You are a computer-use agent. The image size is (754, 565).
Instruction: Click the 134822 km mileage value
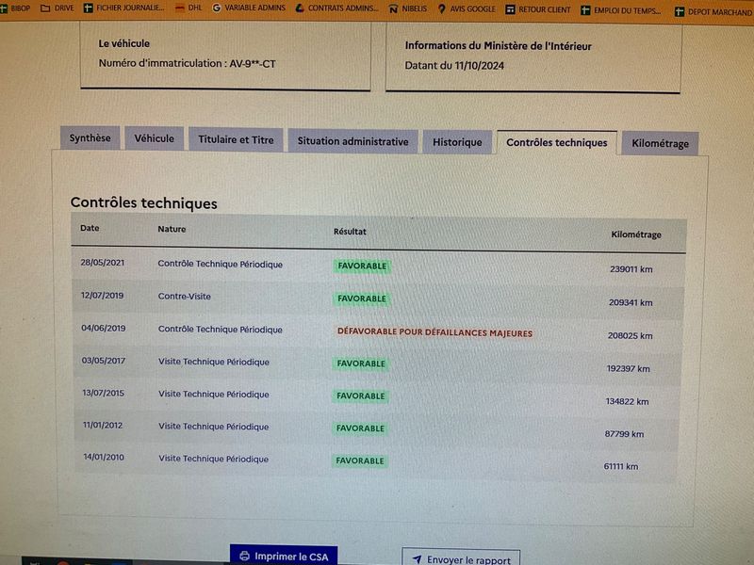[627, 402]
